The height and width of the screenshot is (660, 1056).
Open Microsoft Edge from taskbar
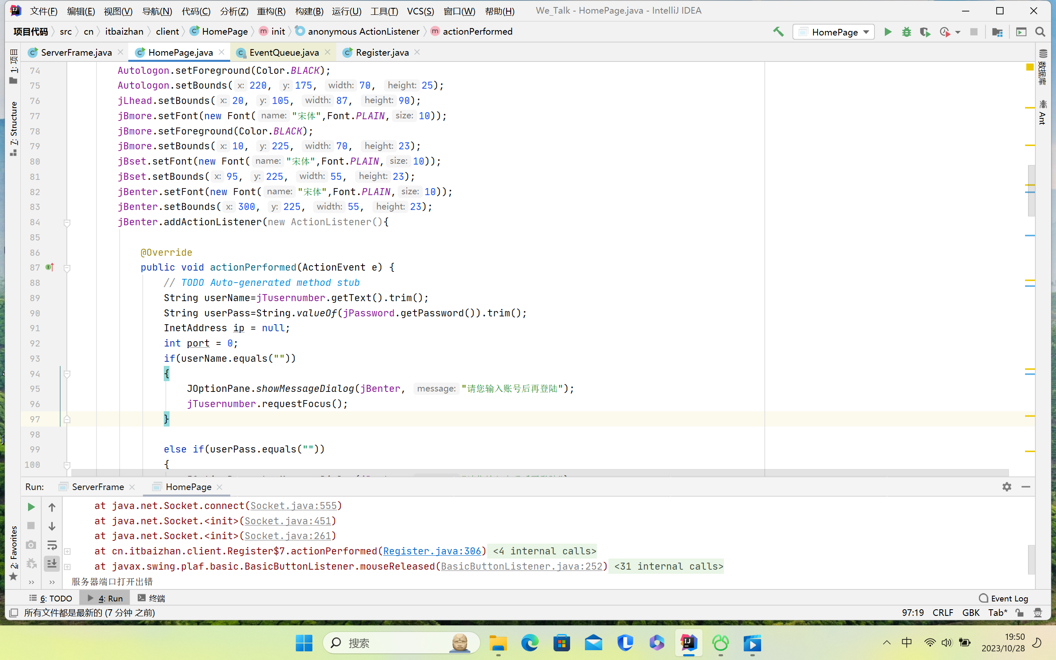(530, 643)
